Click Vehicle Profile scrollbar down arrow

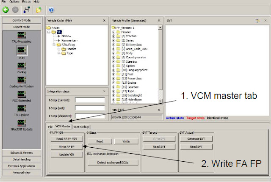pos(160,101)
